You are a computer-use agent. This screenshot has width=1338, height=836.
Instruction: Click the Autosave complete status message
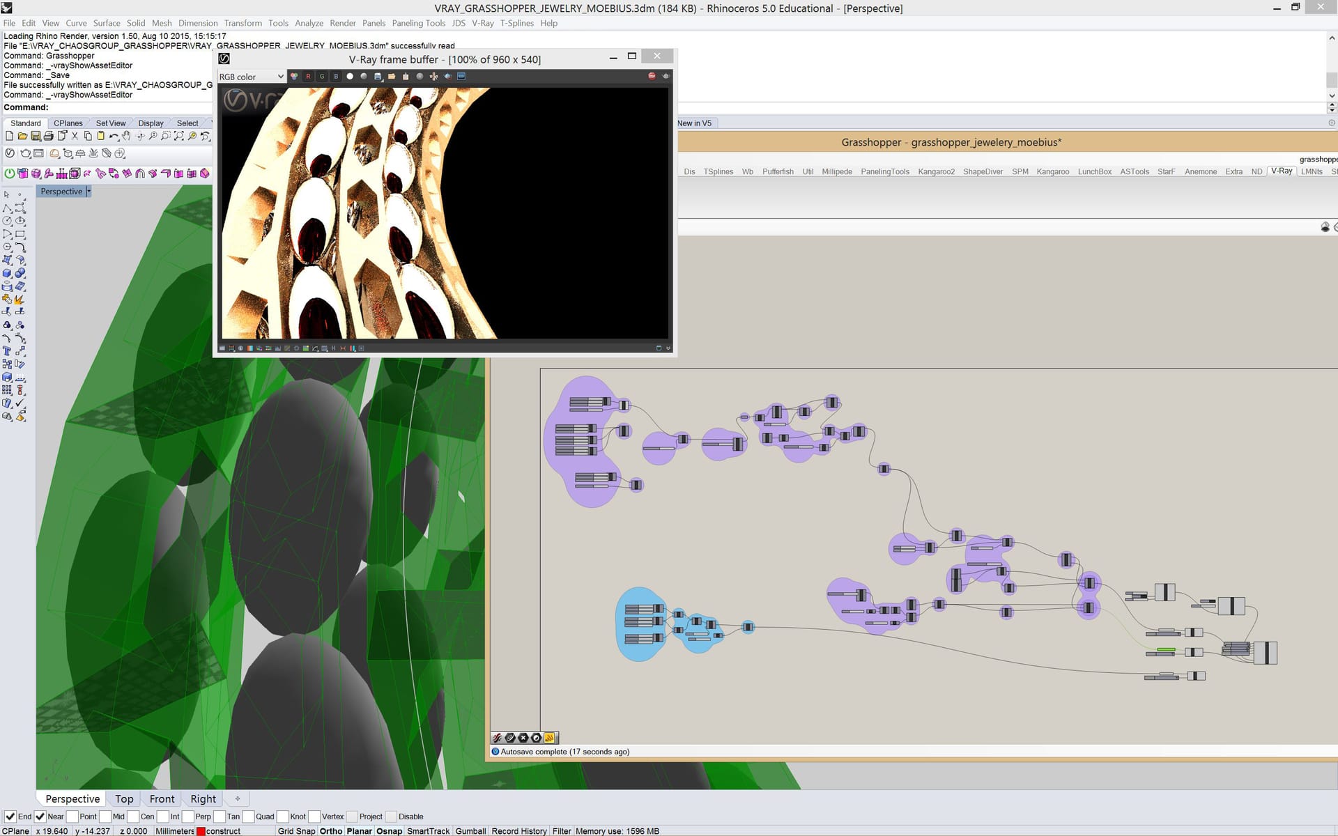pos(565,752)
